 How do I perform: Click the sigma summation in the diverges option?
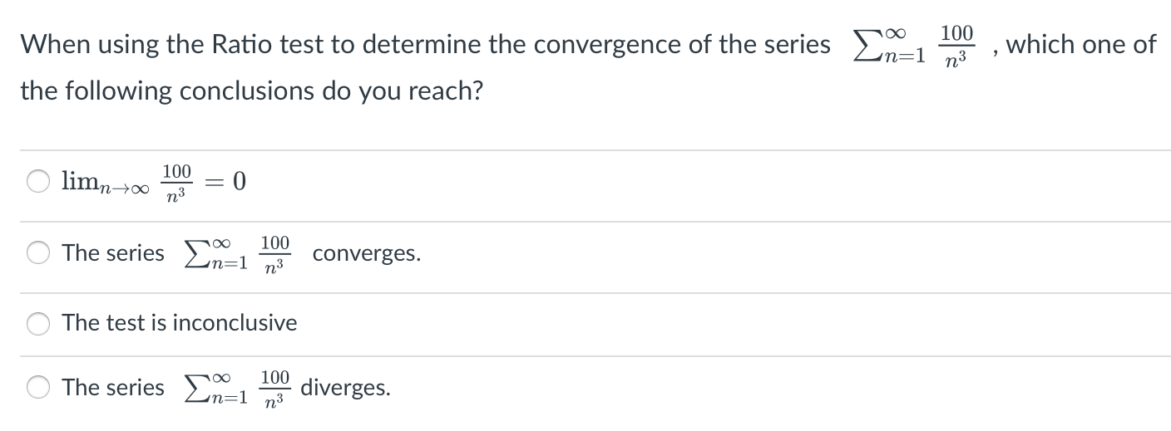click(215, 388)
